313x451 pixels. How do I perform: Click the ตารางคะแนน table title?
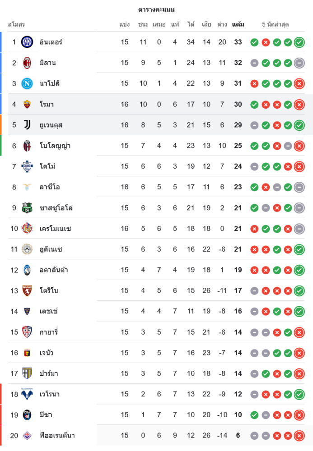[x=156, y=9]
